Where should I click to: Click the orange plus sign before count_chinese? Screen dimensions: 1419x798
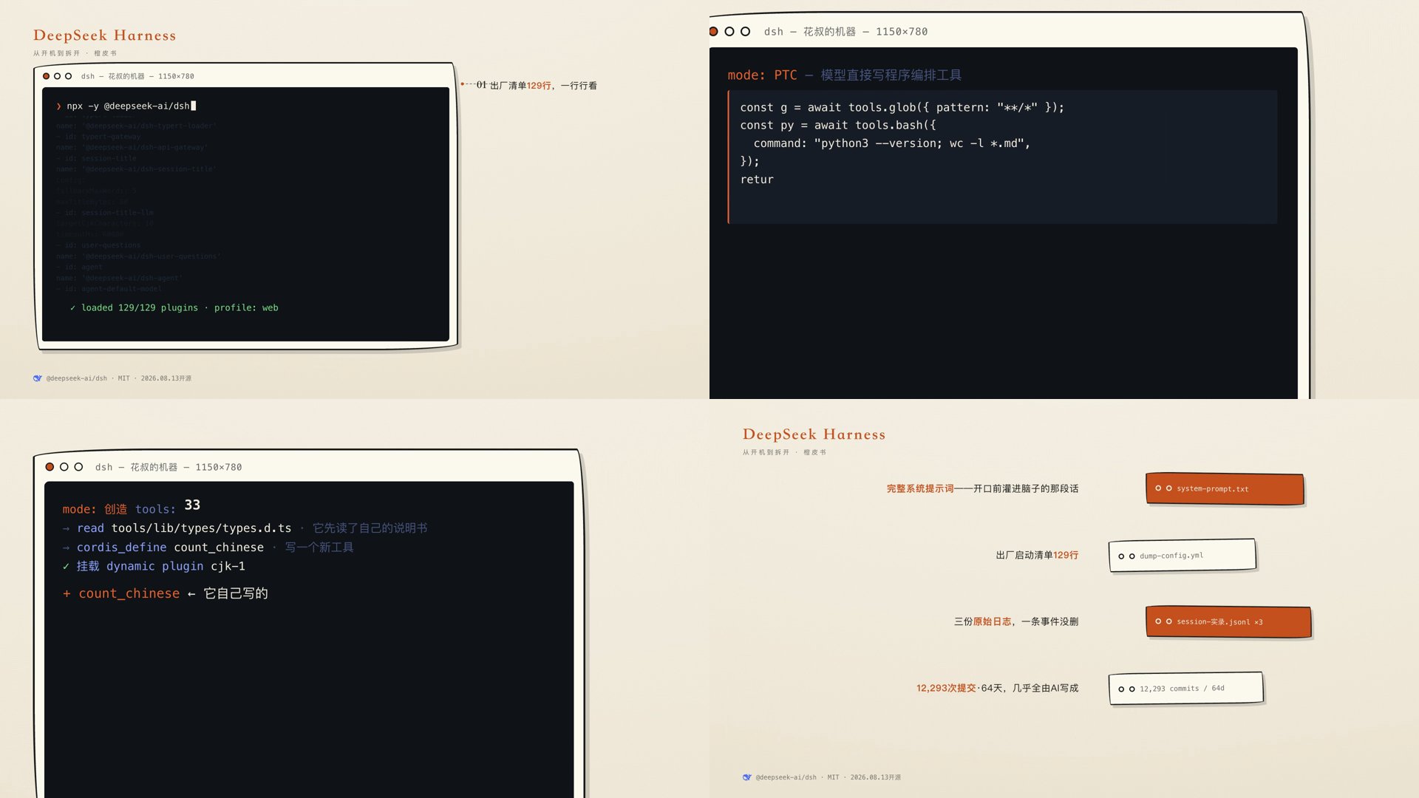67,594
